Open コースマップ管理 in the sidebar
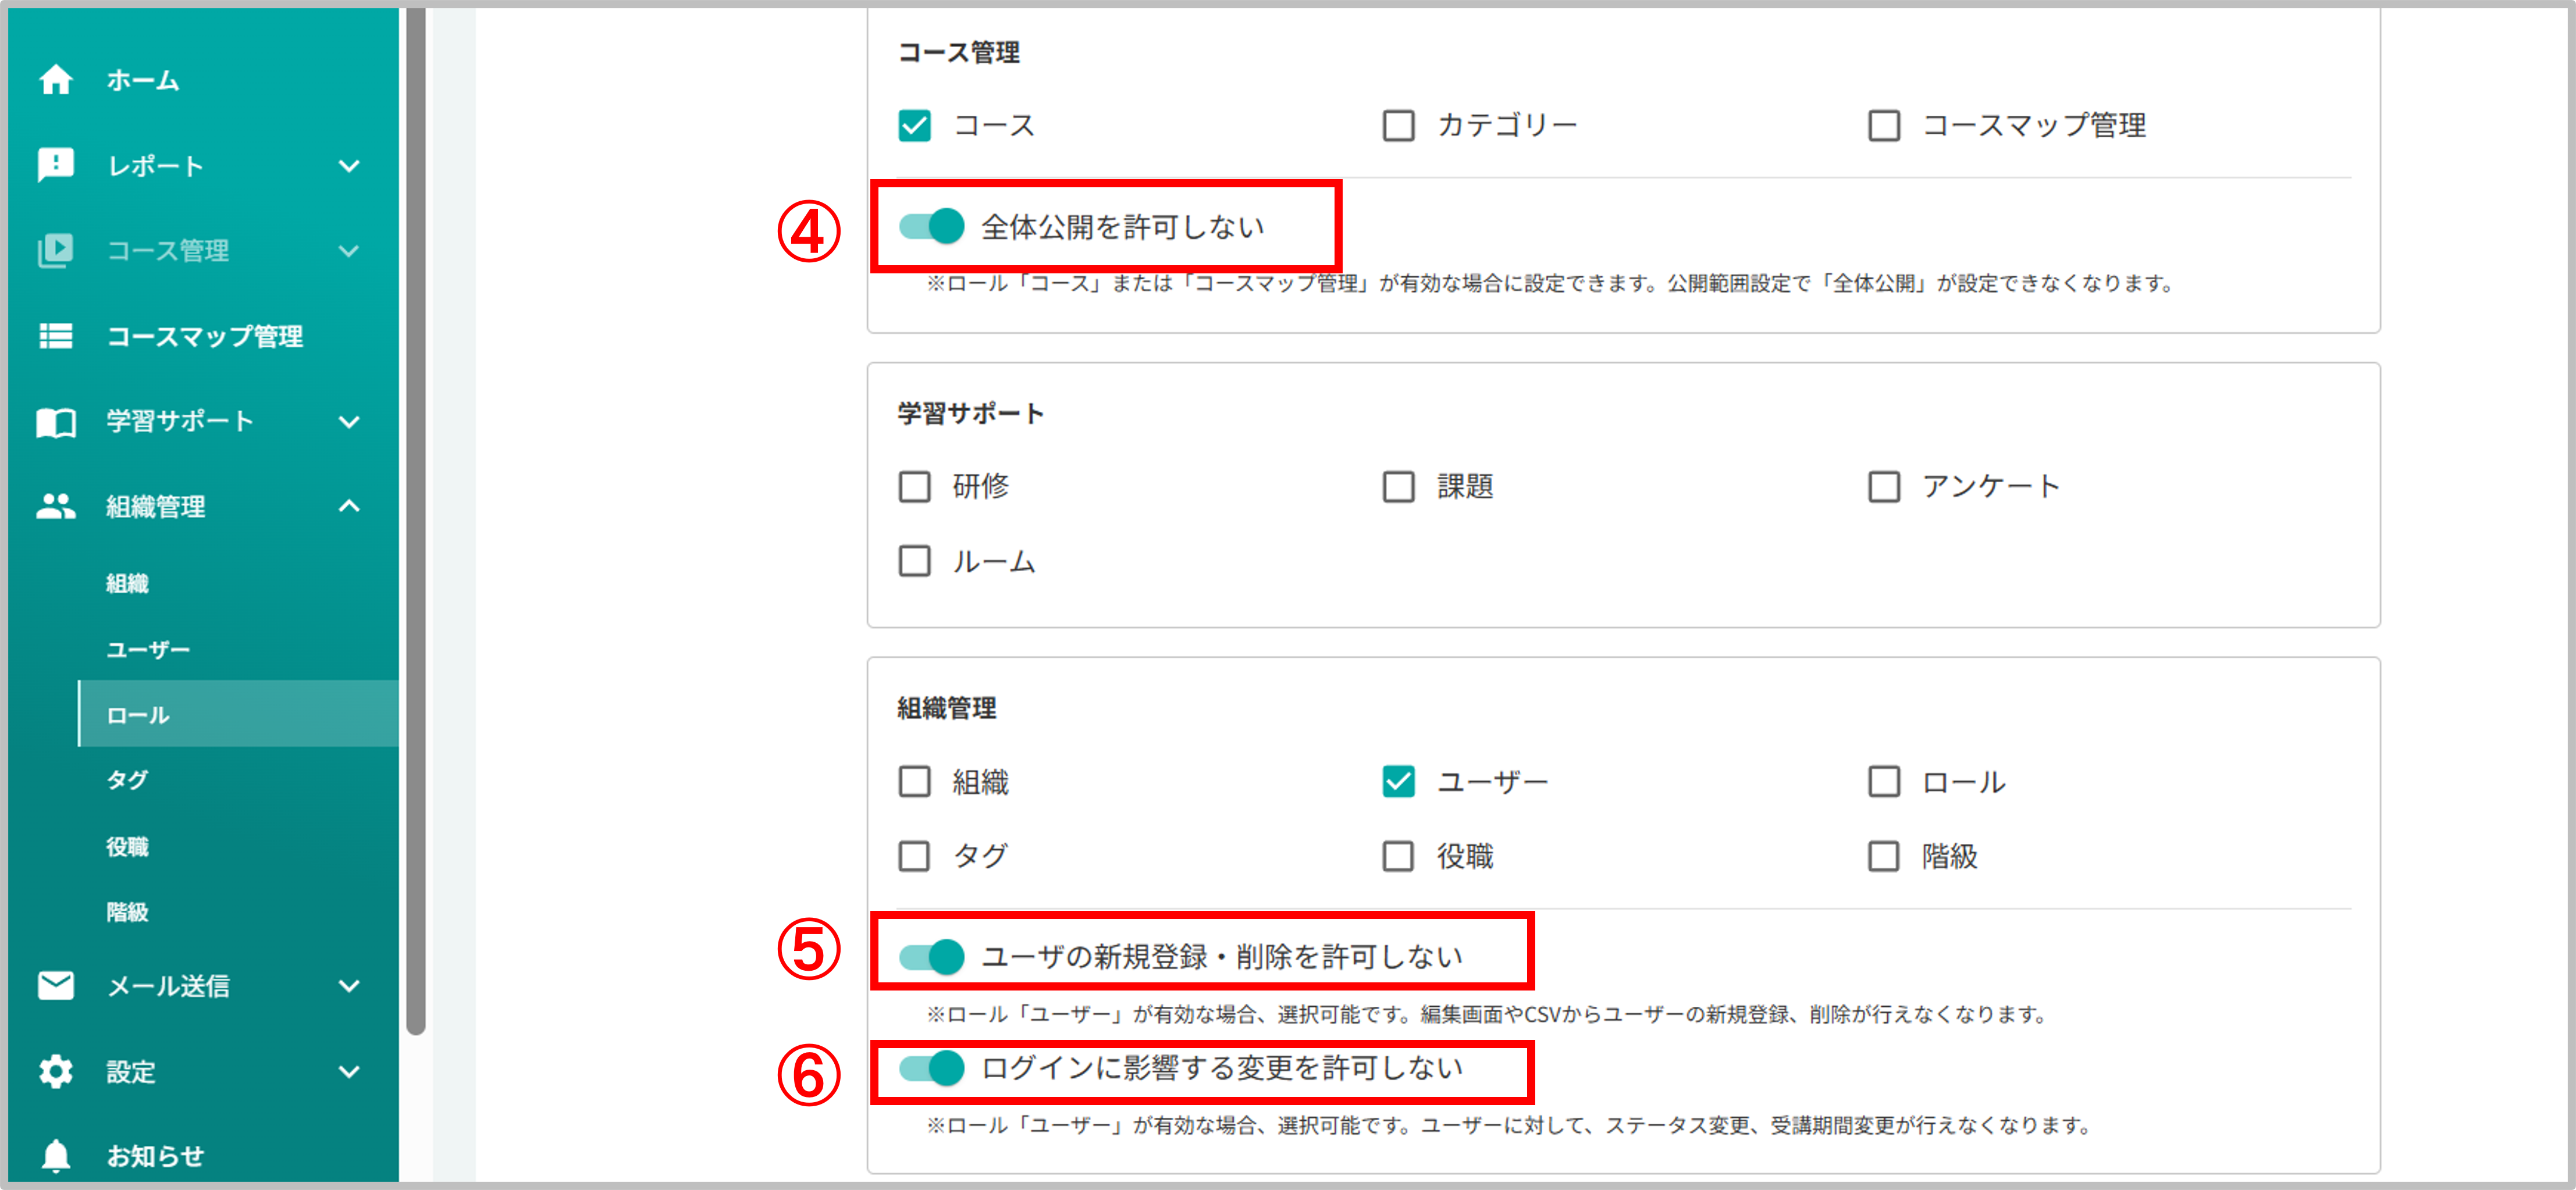This screenshot has width=2576, height=1190. 205,336
